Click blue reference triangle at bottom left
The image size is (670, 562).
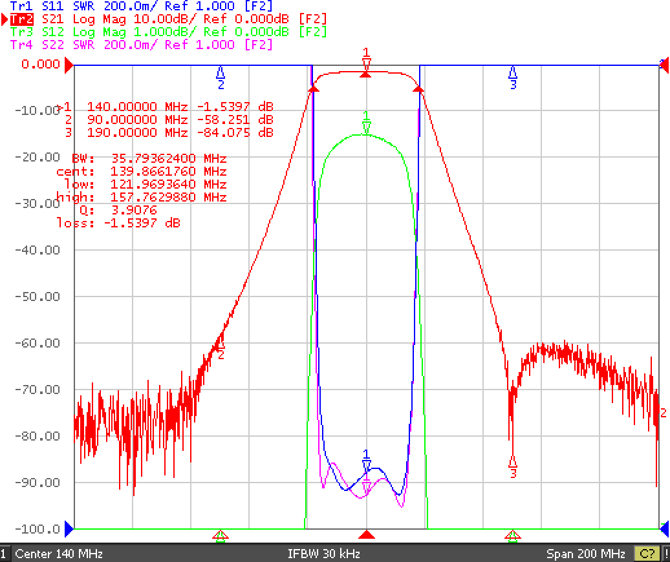(69, 529)
